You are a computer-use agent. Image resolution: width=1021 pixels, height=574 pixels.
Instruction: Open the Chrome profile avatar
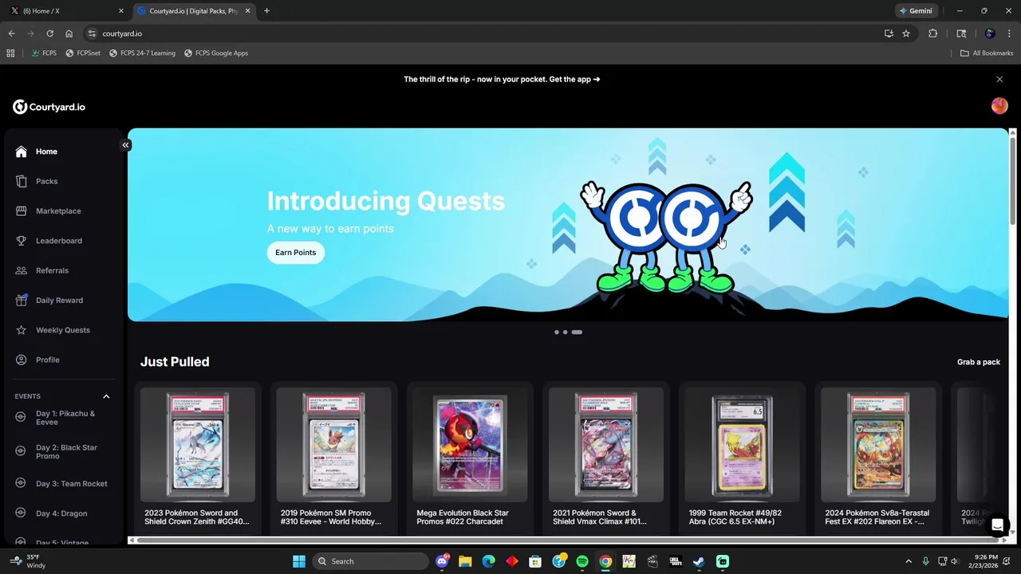(990, 33)
